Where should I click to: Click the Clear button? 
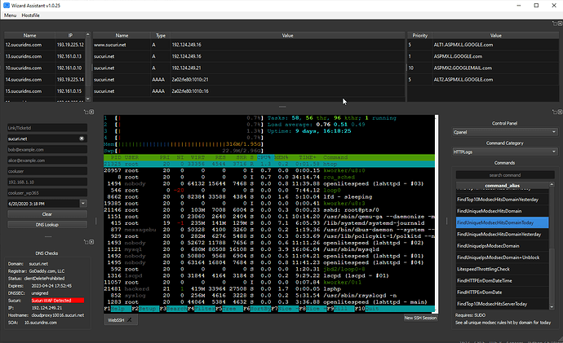tap(47, 214)
